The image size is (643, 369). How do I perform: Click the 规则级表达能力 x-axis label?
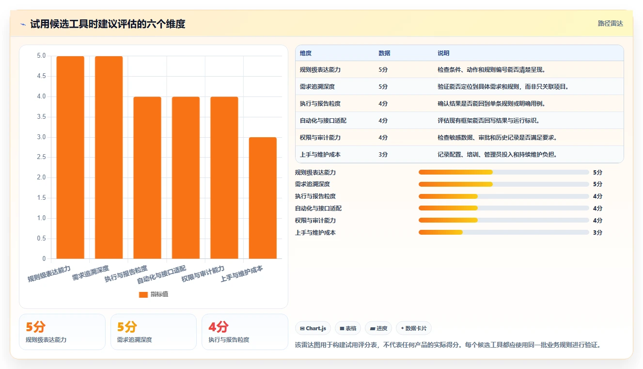point(49,274)
